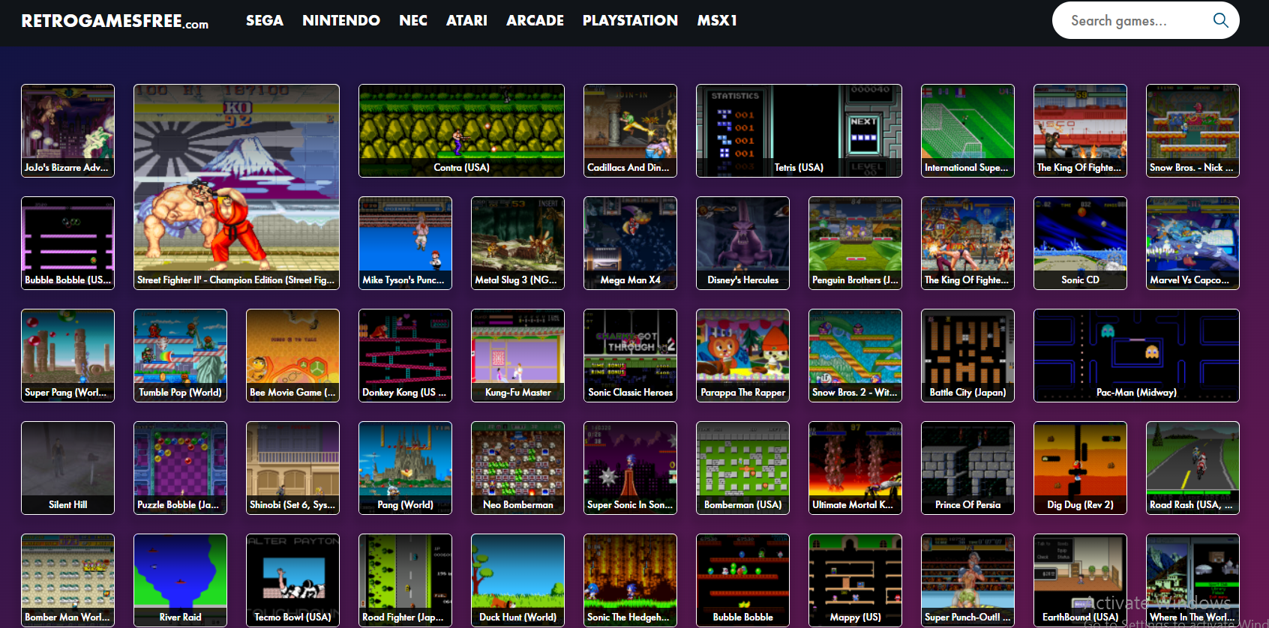Screen dimensions: 1269x628
Task: Open the Prince Of Persia game
Action: pos(967,468)
